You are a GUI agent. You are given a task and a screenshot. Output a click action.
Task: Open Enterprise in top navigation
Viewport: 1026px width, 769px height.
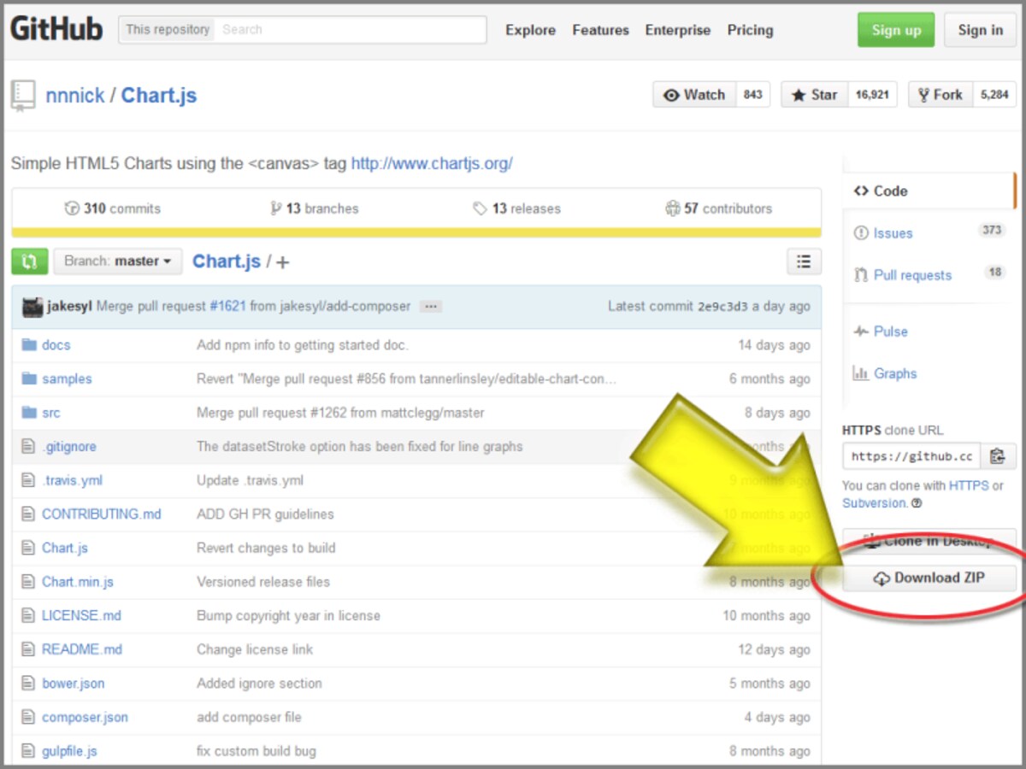pyautogui.click(x=677, y=30)
